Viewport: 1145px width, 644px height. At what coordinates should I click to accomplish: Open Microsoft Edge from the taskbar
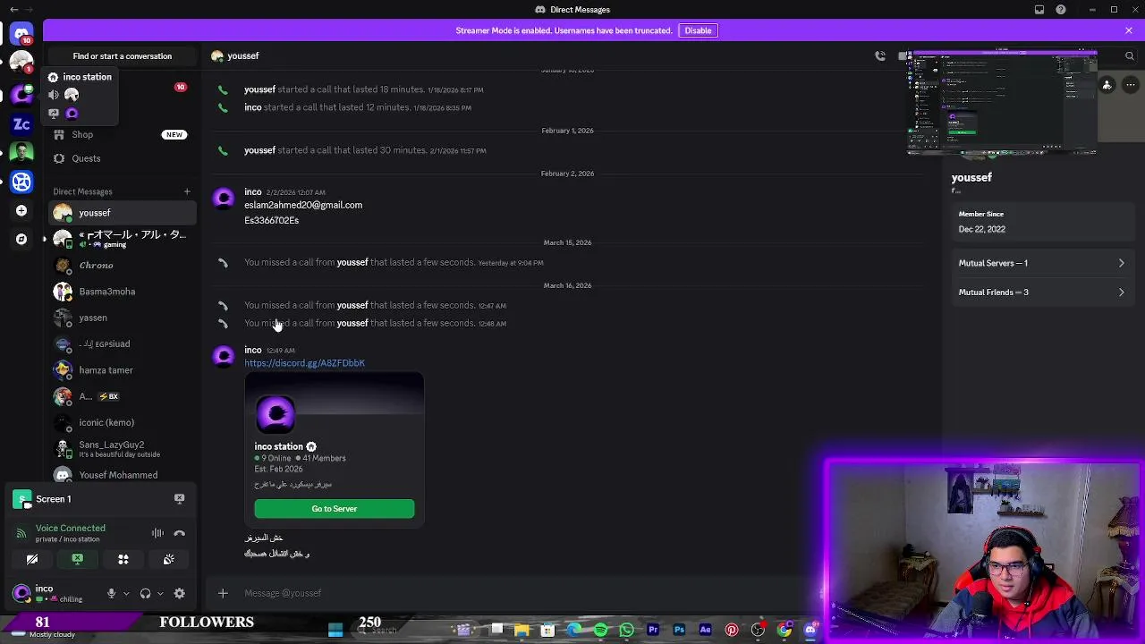pyautogui.click(x=574, y=630)
